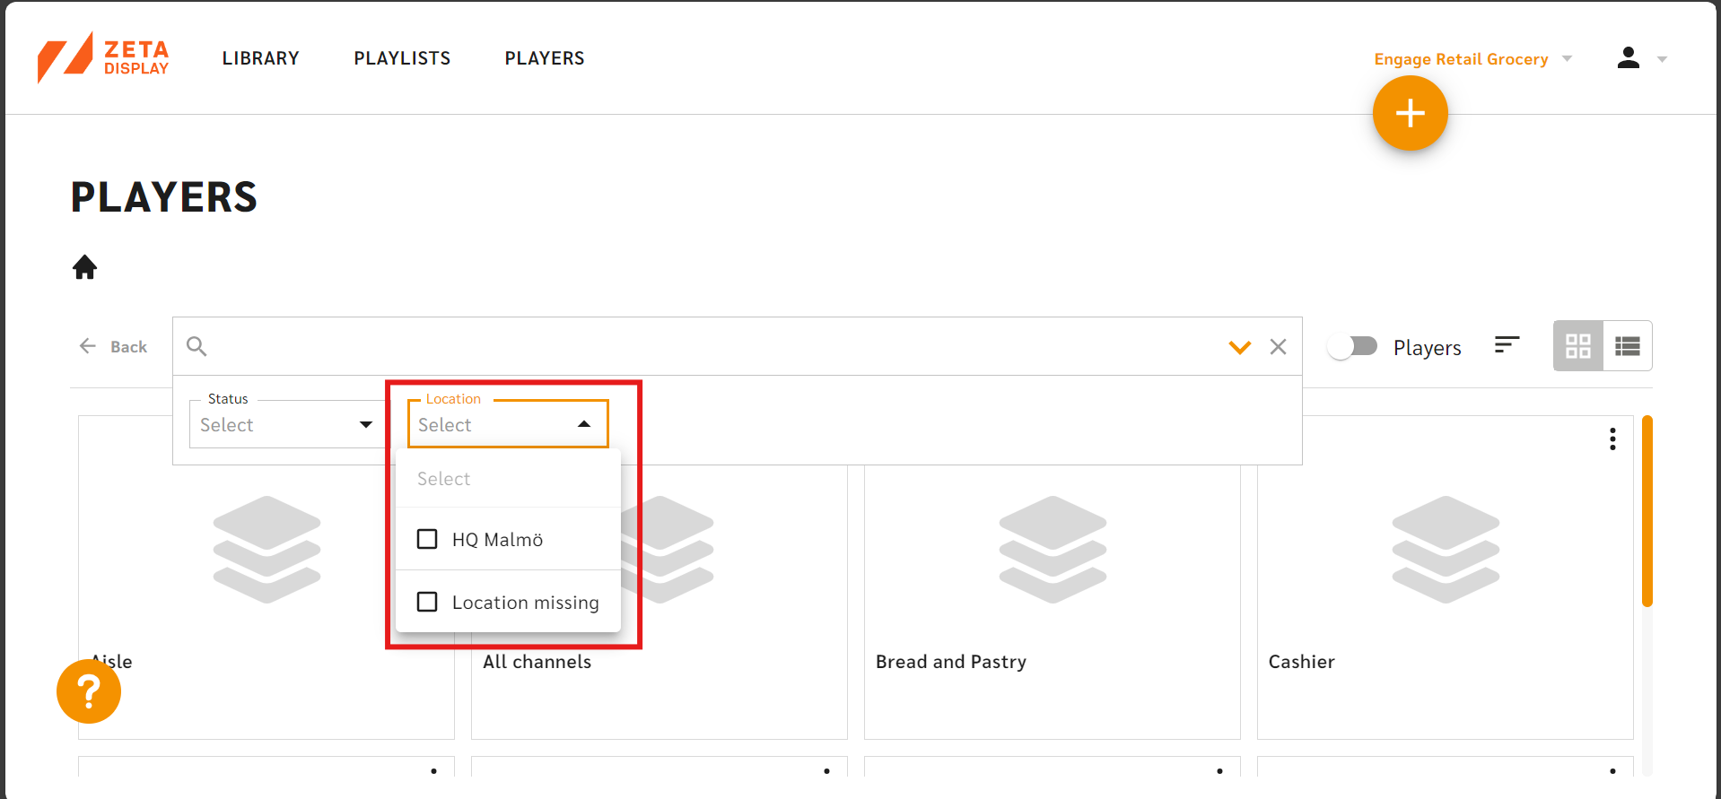Viewport: 1721px width, 799px height.
Task: Click the Zeta Display logo
Action: (x=103, y=57)
